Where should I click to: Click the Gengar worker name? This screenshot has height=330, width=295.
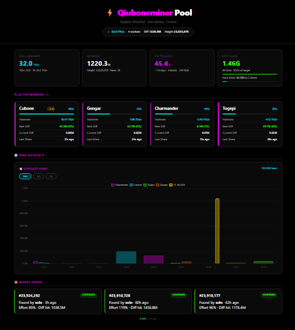pos(94,108)
